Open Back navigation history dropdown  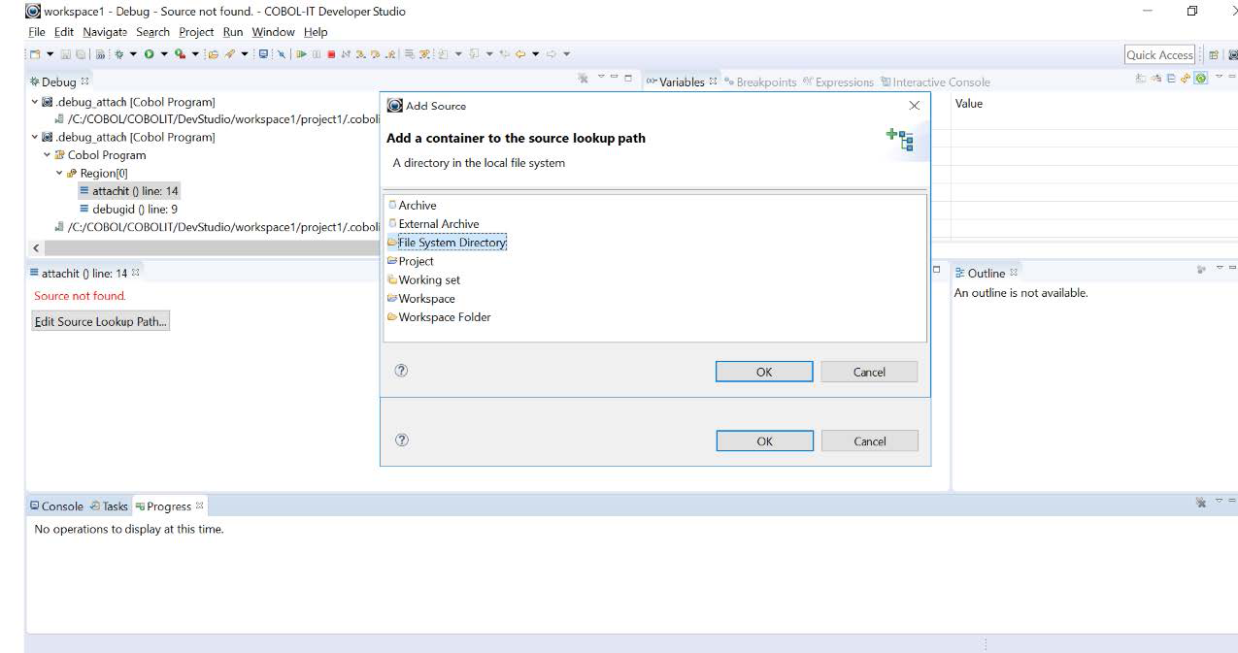click(x=535, y=53)
